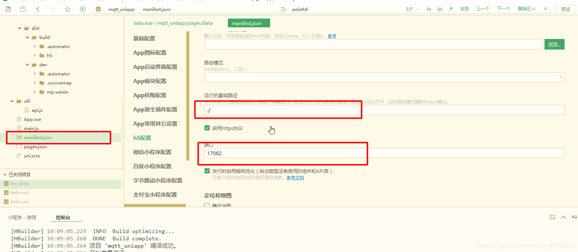Click the App.vue file icon
Screen dimensions: 578x252
click(x=19, y=119)
